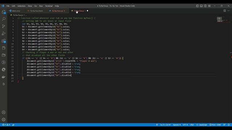This screenshot has height=130, width=232.
Task: Open the Run menu
Action: [x=41, y=6]
